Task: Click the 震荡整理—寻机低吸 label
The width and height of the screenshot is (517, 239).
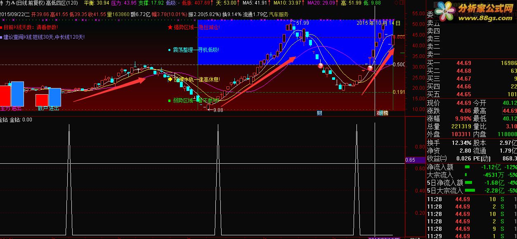Action: pyautogui.click(x=196, y=50)
